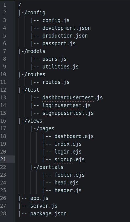
Task: Click on production.json text
Action: tap(65, 36)
